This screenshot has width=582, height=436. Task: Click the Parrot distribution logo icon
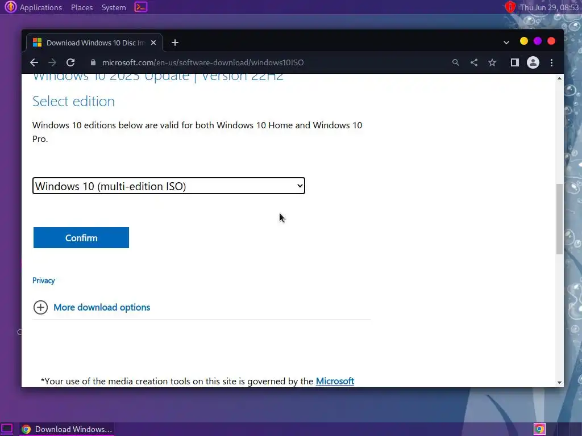click(x=10, y=7)
